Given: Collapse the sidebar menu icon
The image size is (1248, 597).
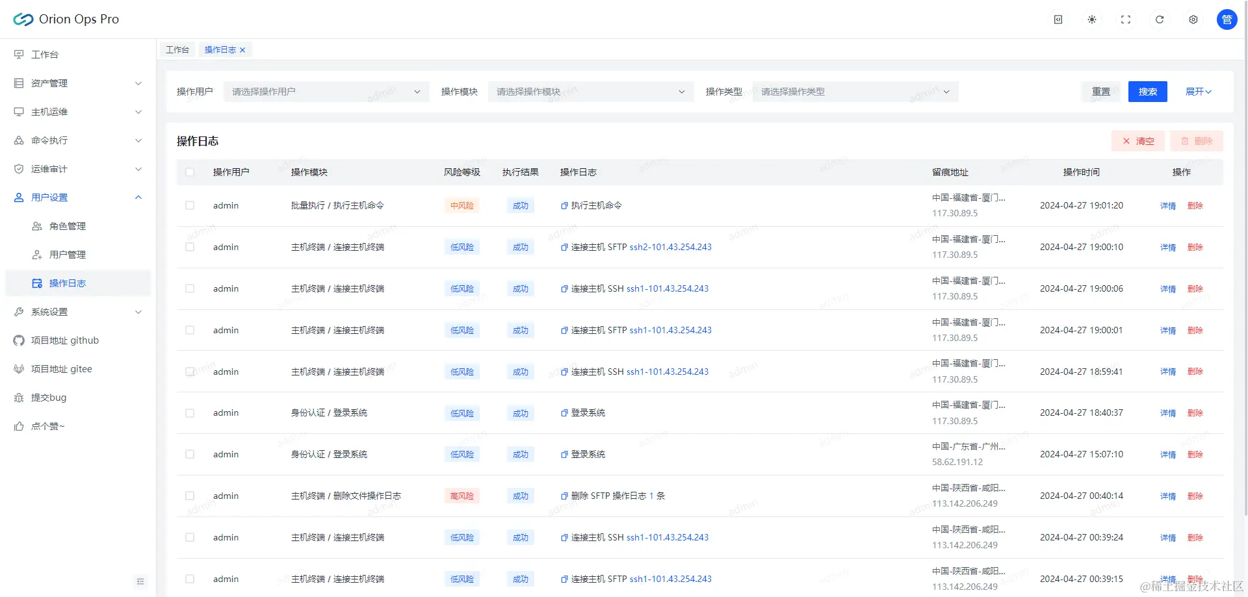Looking at the screenshot, I should (140, 581).
